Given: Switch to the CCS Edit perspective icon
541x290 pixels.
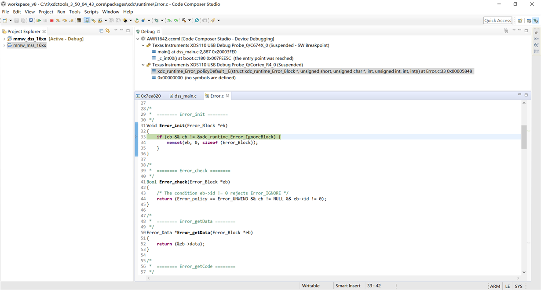Looking at the screenshot, I should 529,21.
